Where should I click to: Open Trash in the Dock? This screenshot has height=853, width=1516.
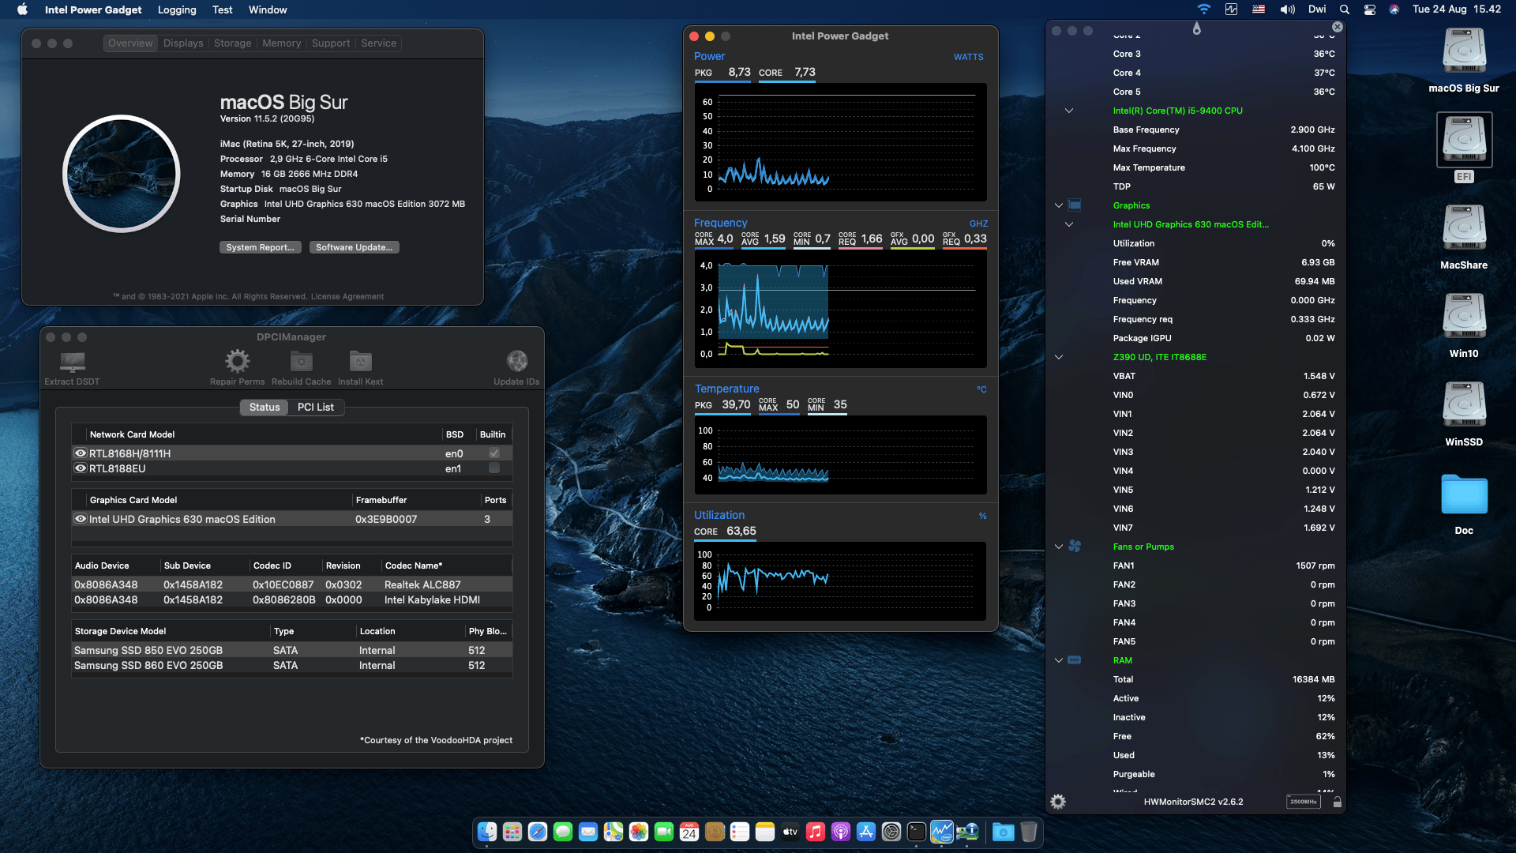(1028, 832)
